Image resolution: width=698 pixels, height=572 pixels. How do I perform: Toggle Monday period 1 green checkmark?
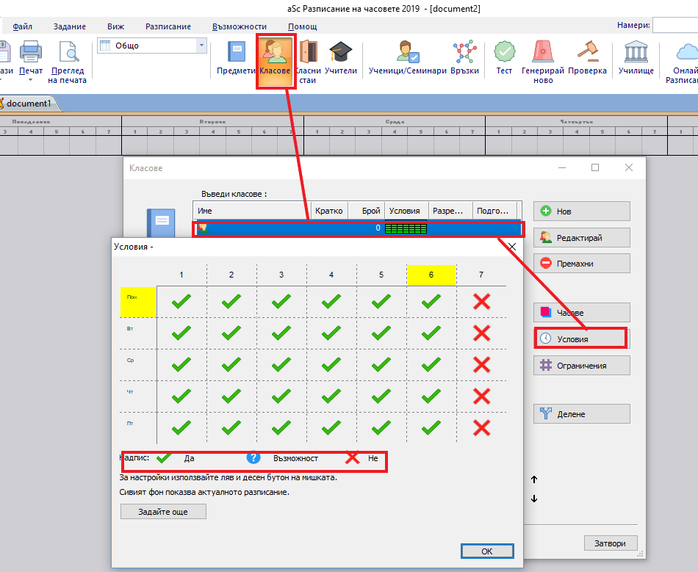tap(181, 302)
